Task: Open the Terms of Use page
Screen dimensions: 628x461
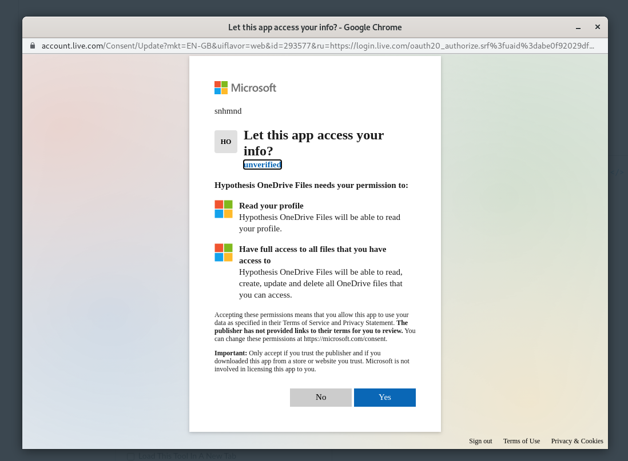Action: pos(521,441)
